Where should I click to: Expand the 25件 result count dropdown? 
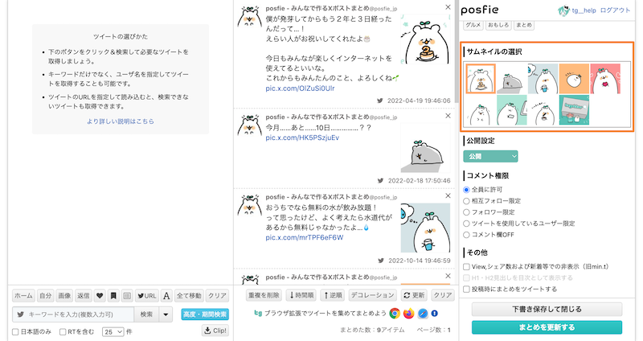[x=113, y=331]
